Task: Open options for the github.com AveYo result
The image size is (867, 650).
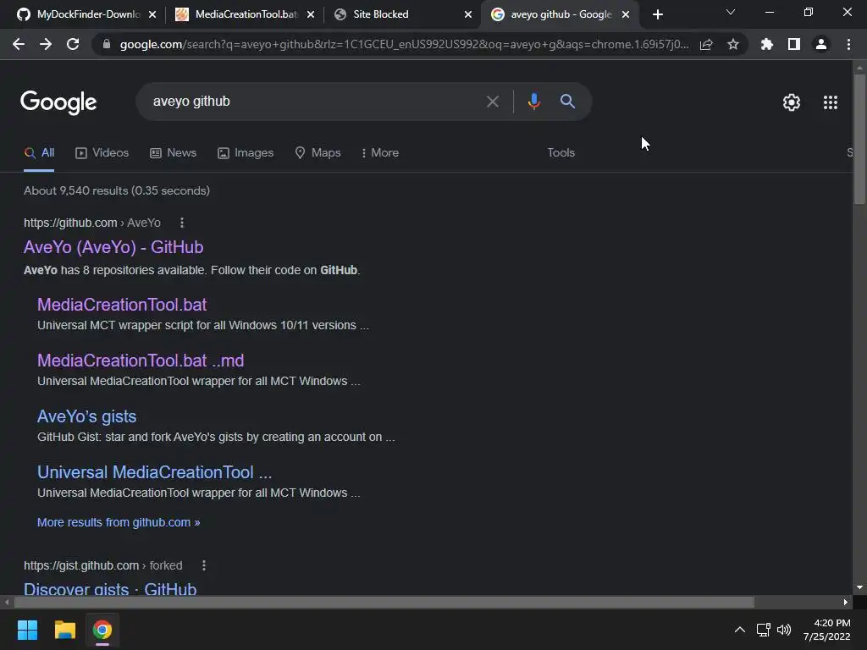Action: [x=182, y=223]
